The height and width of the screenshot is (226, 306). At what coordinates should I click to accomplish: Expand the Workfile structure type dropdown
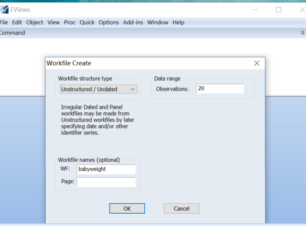click(x=99, y=89)
